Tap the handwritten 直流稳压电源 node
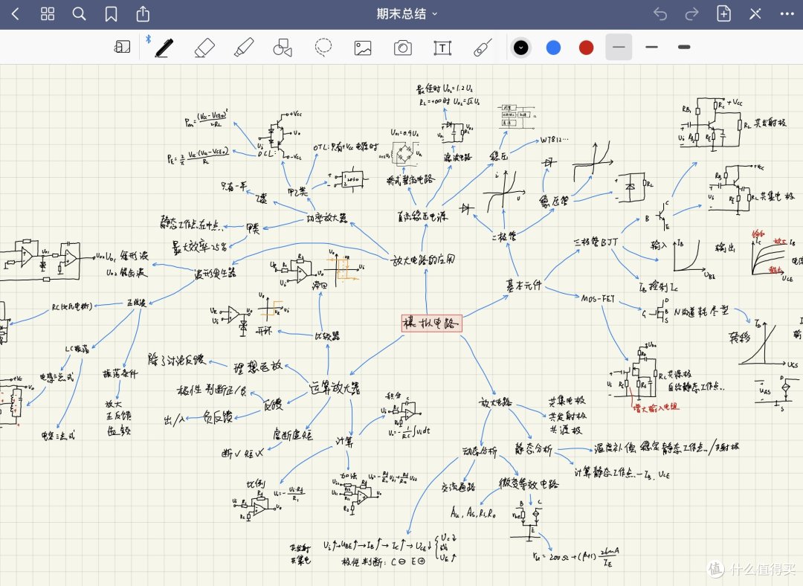The height and width of the screenshot is (586, 803). [422, 216]
